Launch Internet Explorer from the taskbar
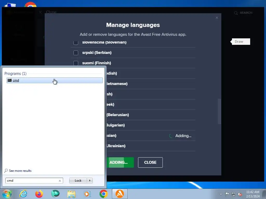The image size is (266, 199). [x=23, y=194]
